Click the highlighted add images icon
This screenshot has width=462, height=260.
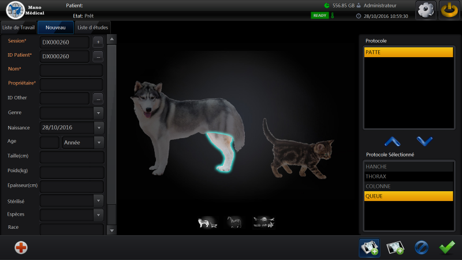coord(370,248)
